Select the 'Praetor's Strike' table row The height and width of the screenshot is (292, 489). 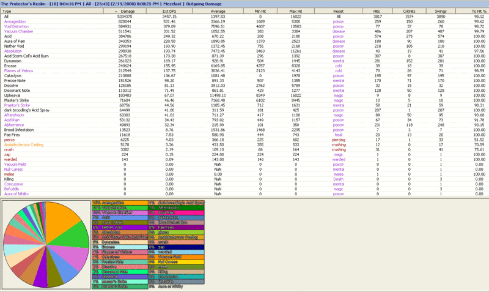coord(244,105)
